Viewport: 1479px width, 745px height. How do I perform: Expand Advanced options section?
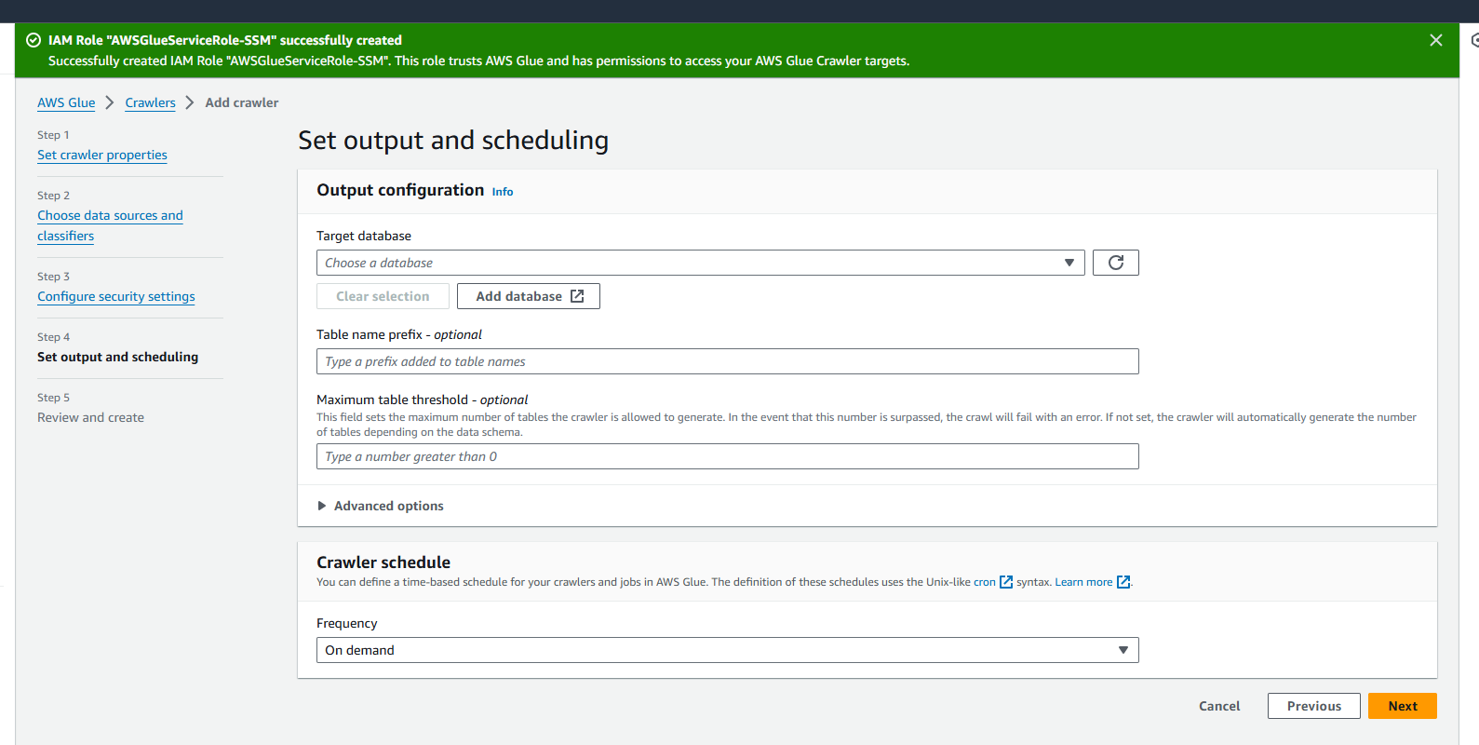click(x=380, y=506)
